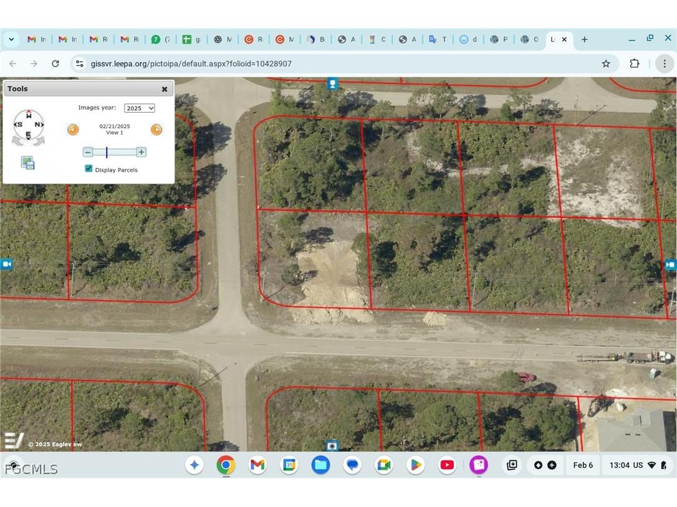677x507 pixels.
Task: Click the previous view orange arrow
Action: pyautogui.click(x=73, y=130)
